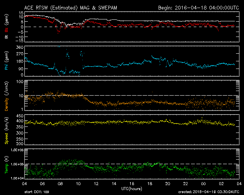Click the '15' tick on the Bt Bz axis
Viewport: 244px width, 195px height.
coord(21,13)
